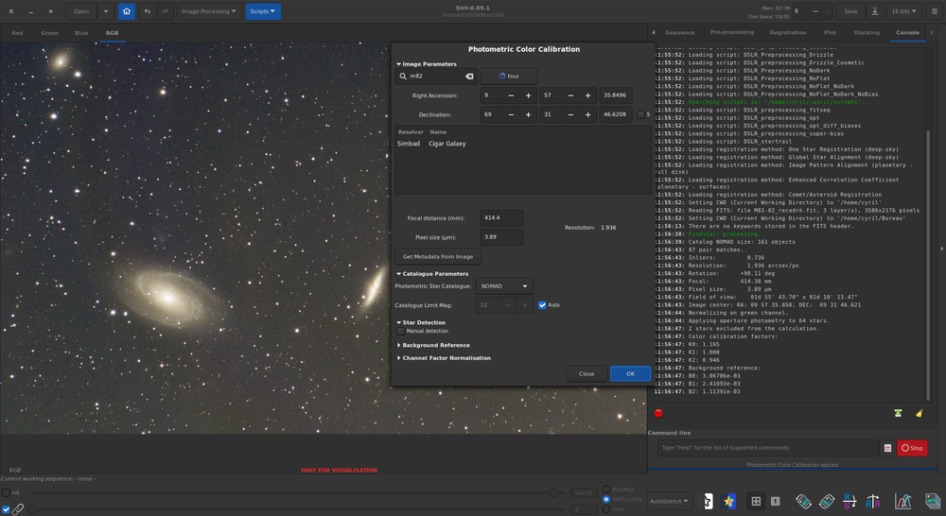
Task: Switch to the Registration tab
Action: click(x=787, y=32)
